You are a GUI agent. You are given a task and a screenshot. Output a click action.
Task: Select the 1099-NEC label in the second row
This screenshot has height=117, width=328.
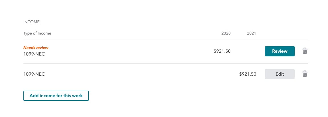click(x=34, y=74)
